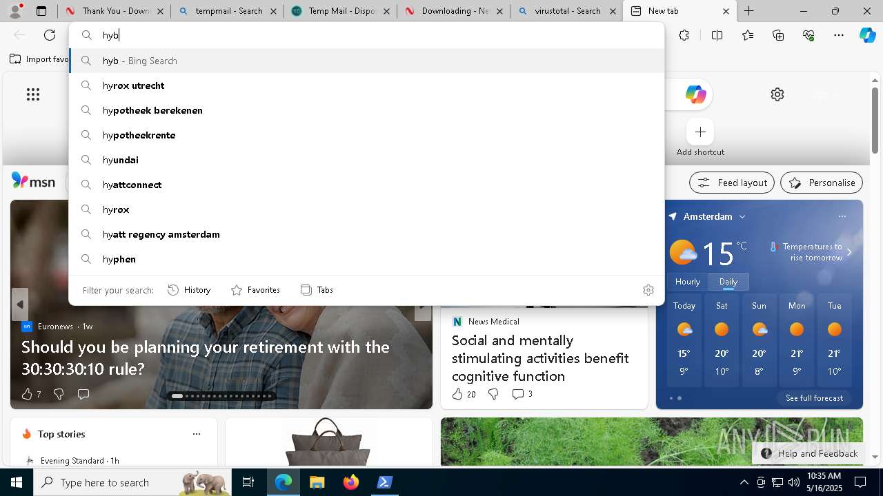Choose the hyrox utrecht suggestion
The width and height of the screenshot is (883, 496).
(x=366, y=85)
